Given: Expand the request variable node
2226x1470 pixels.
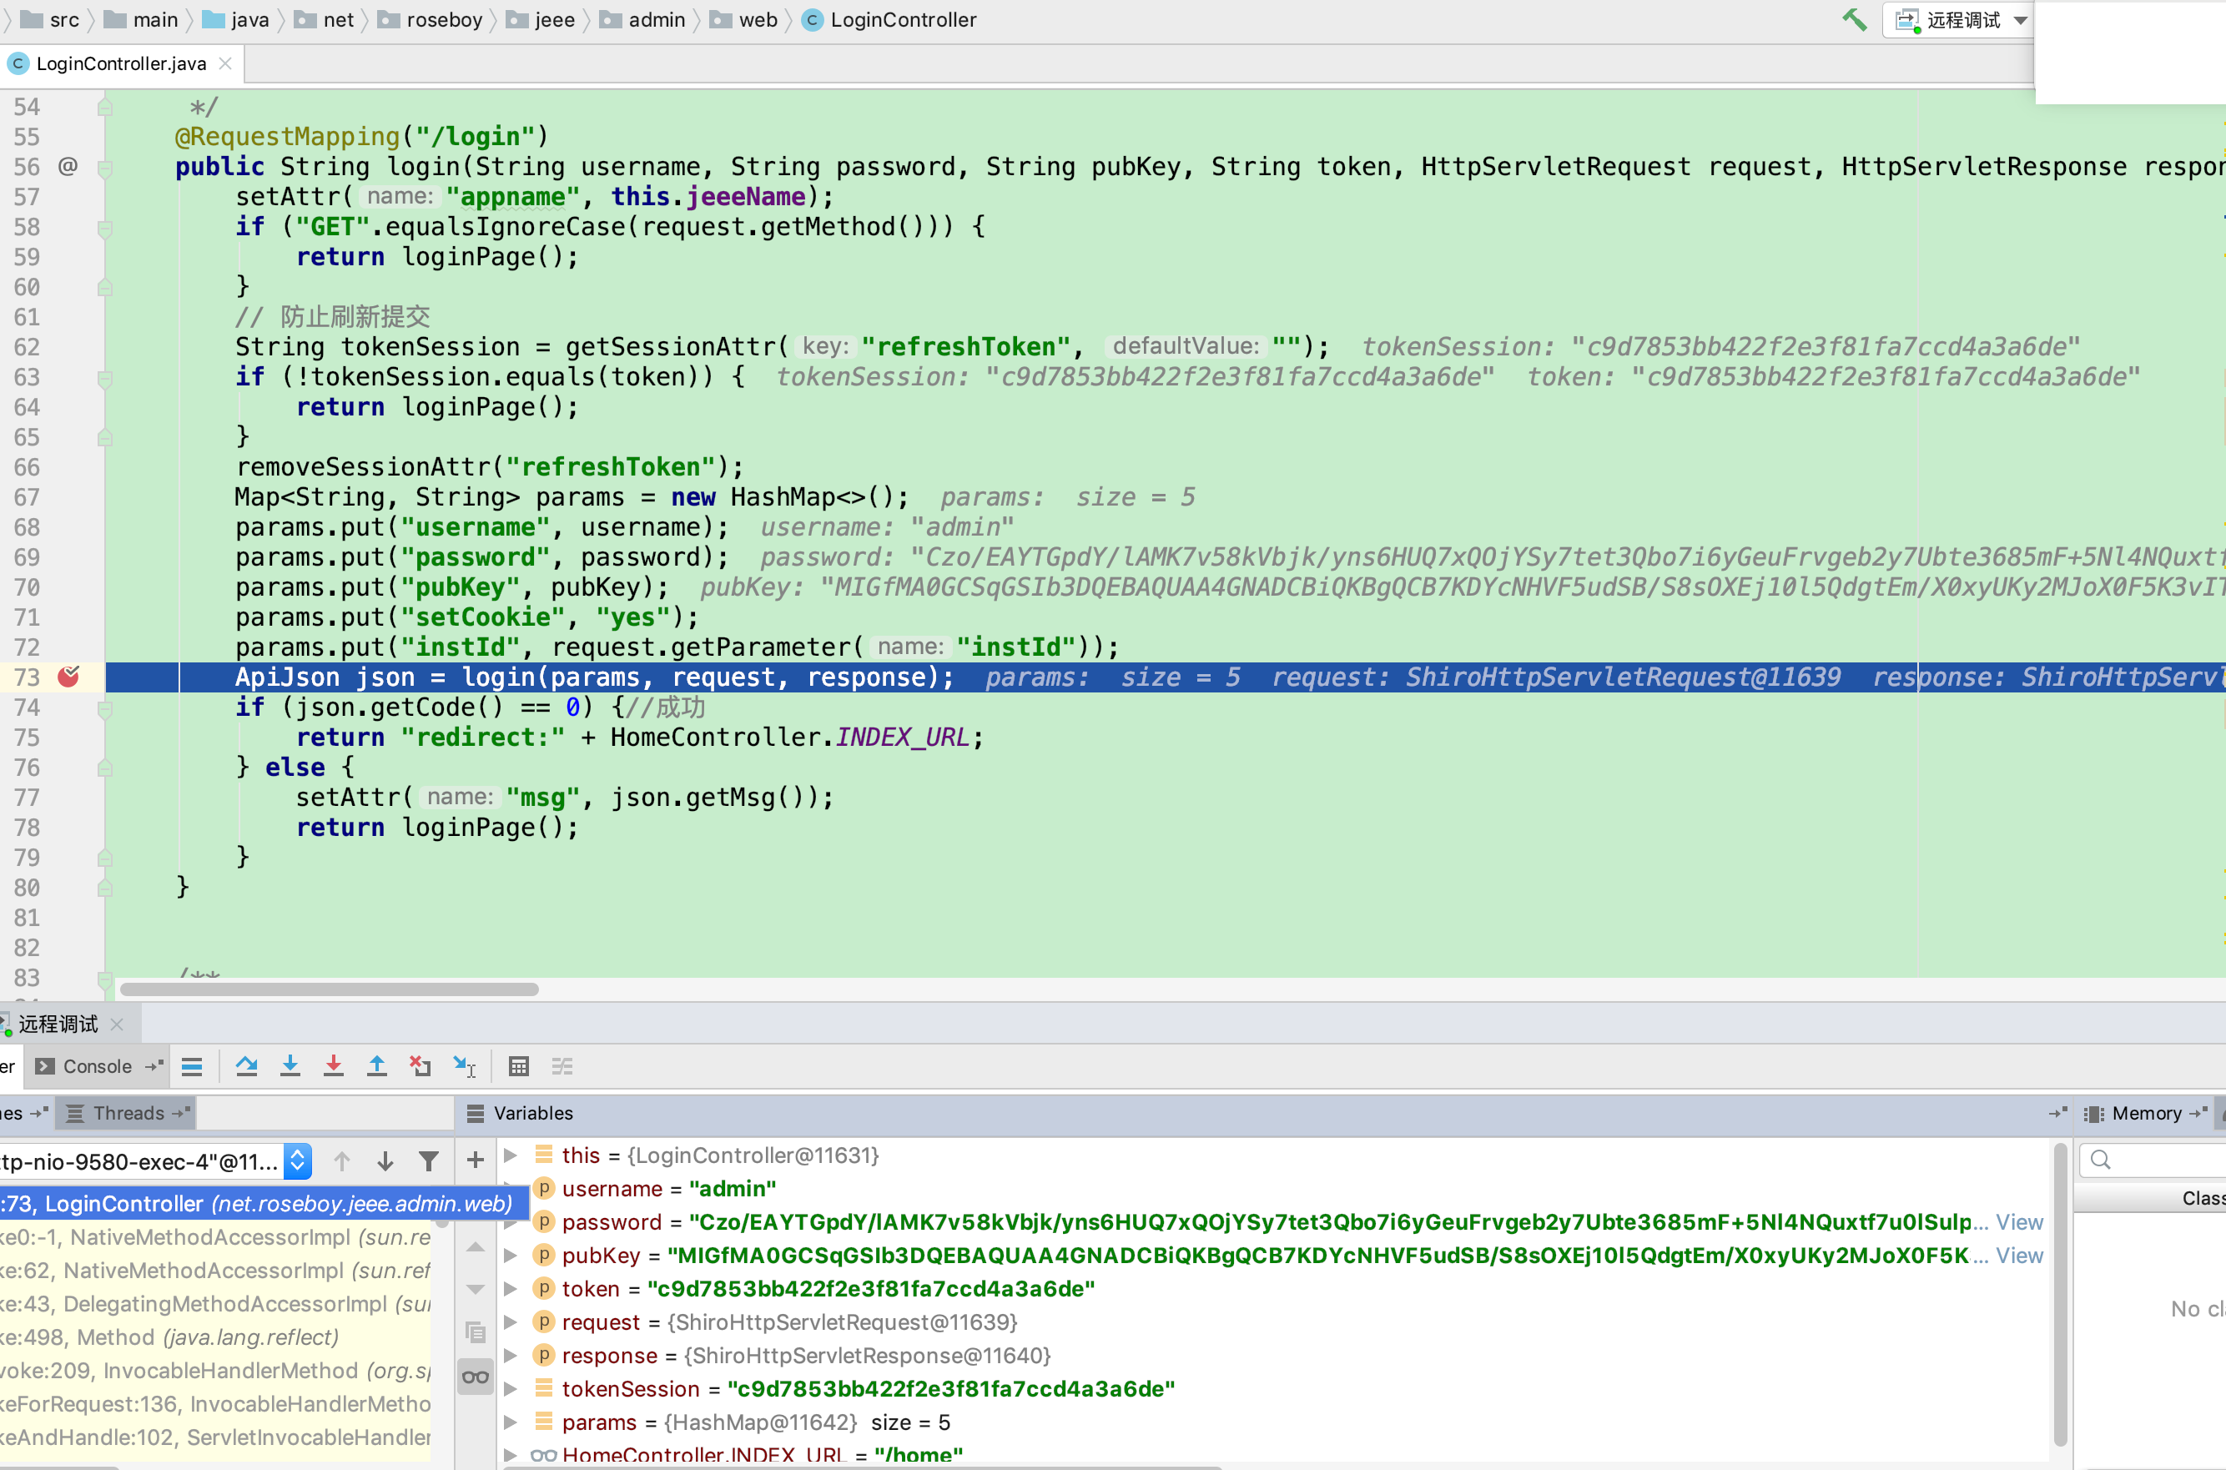Looking at the screenshot, I should [x=511, y=1321].
